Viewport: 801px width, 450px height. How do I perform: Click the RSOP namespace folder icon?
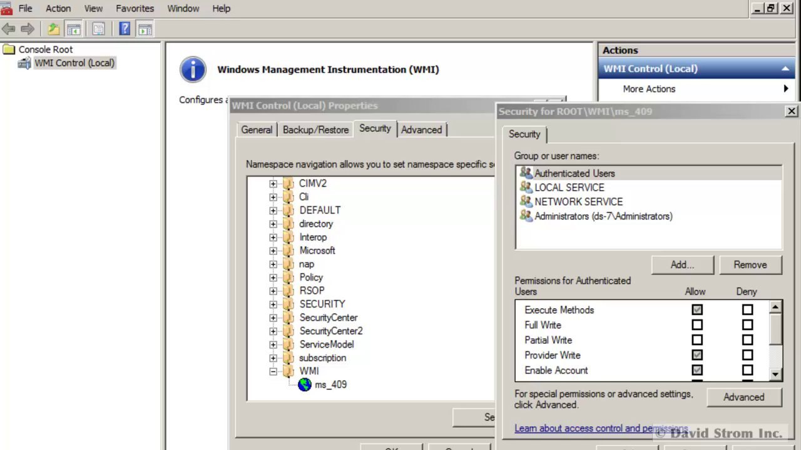coord(288,291)
